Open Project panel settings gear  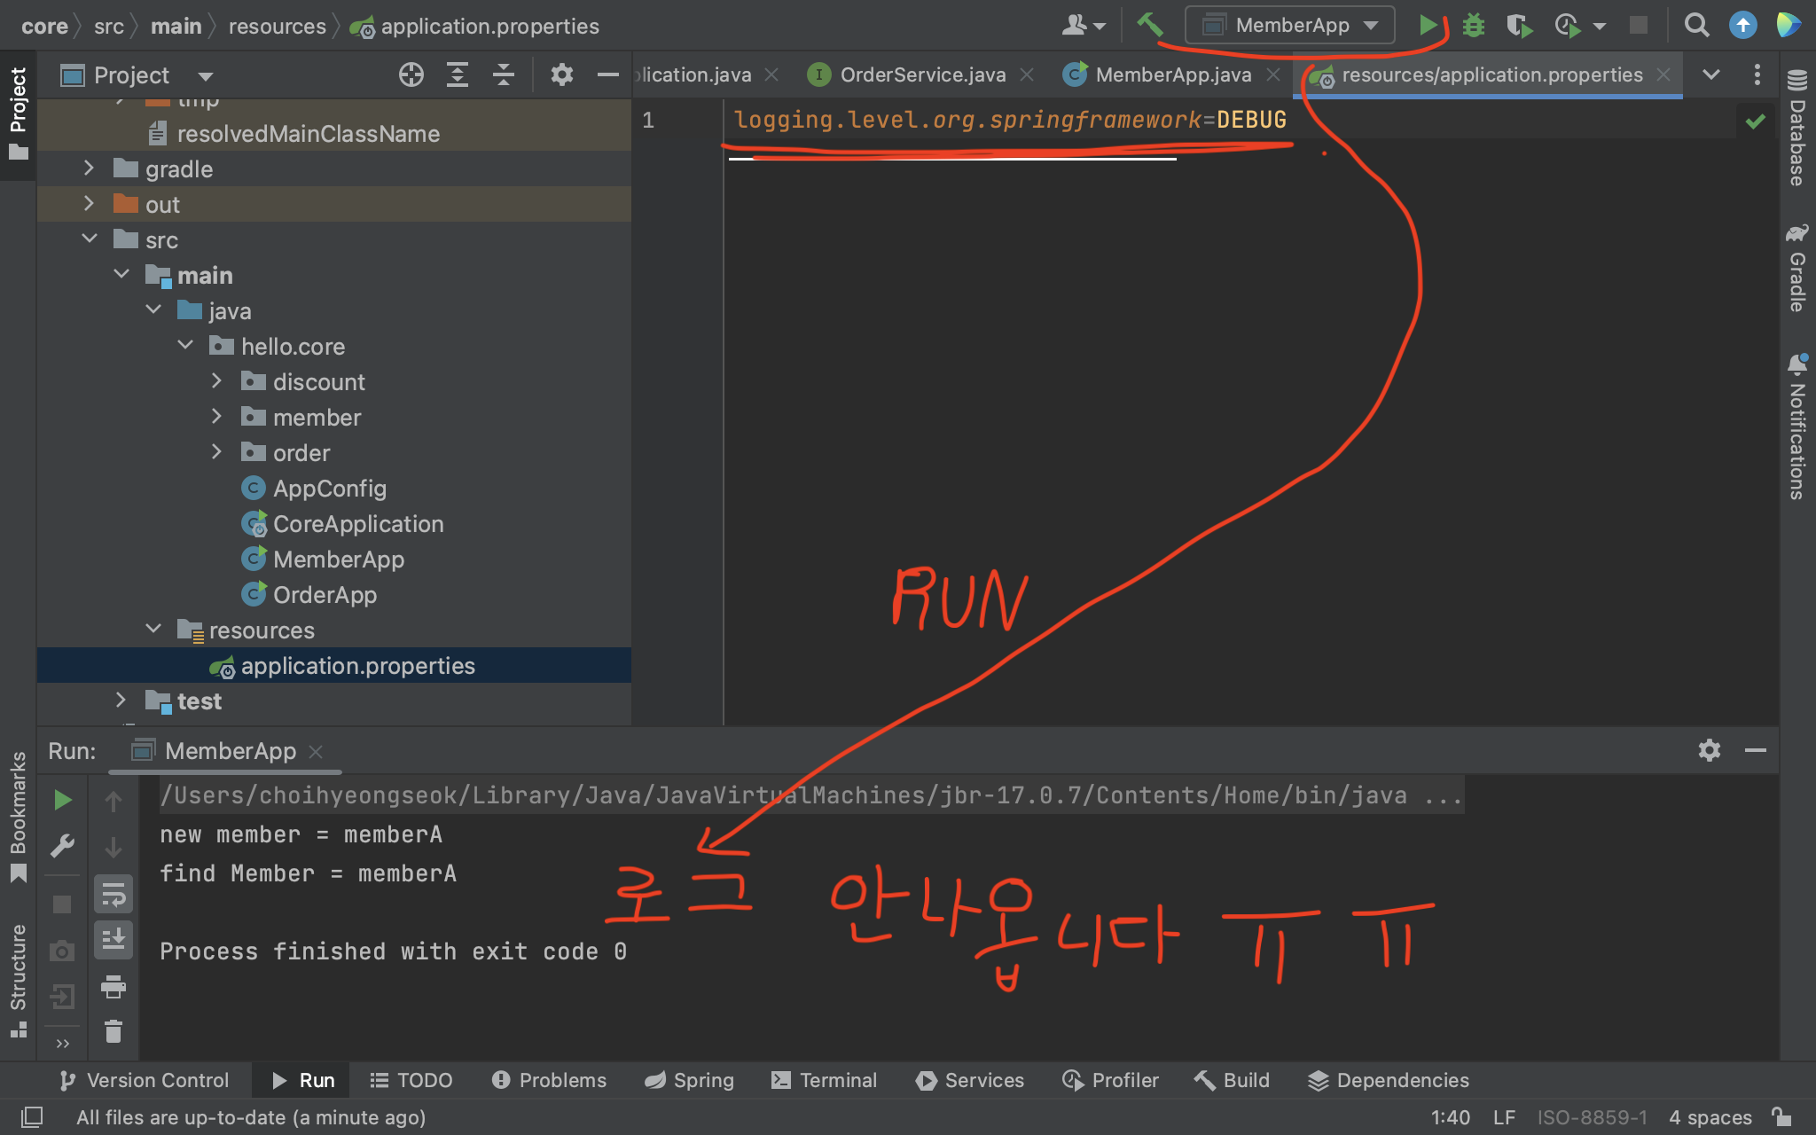click(x=561, y=75)
